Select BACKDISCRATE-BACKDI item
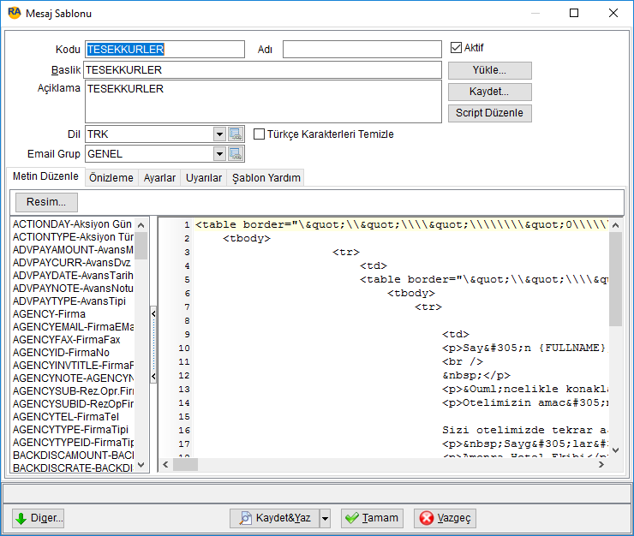634x536 pixels. 73,468
